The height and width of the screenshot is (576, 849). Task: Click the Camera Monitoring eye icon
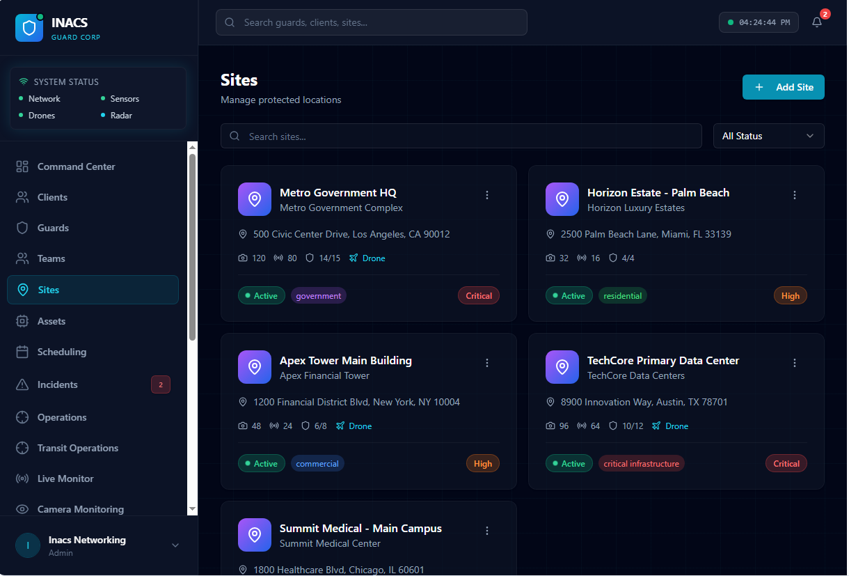(22, 509)
